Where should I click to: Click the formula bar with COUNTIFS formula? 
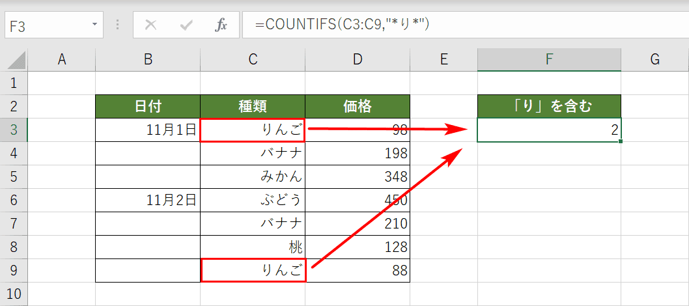466,25
